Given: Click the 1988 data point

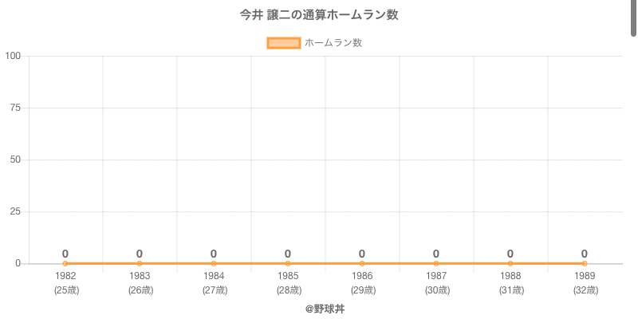Looking at the screenshot, I should pyautogui.click(x=510, y=263).
